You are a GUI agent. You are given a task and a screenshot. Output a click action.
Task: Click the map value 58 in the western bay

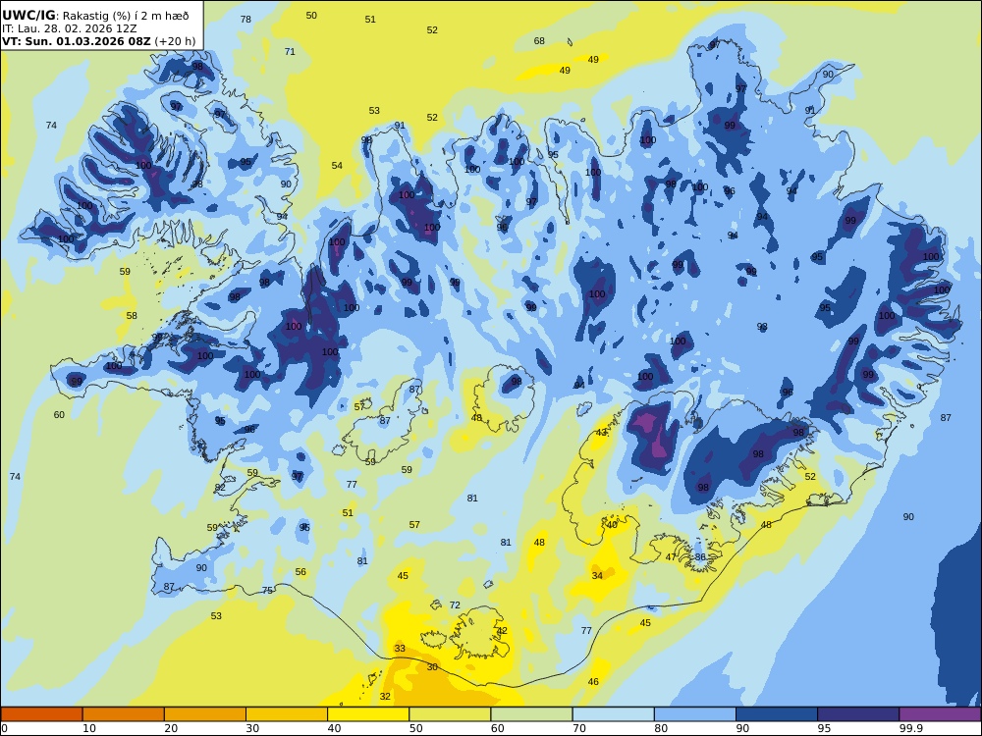(132, 315)
